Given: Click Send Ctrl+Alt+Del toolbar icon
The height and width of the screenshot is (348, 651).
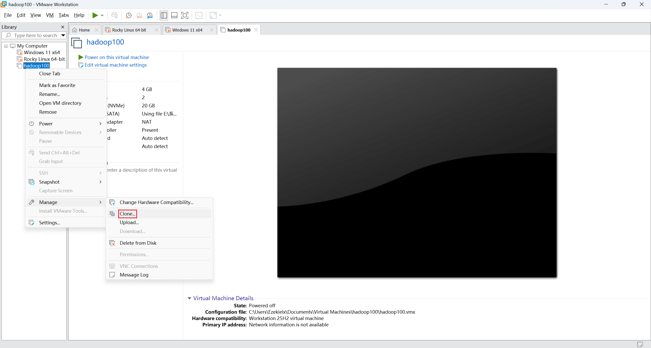Looking at the screenshot, I should (115, 15).
